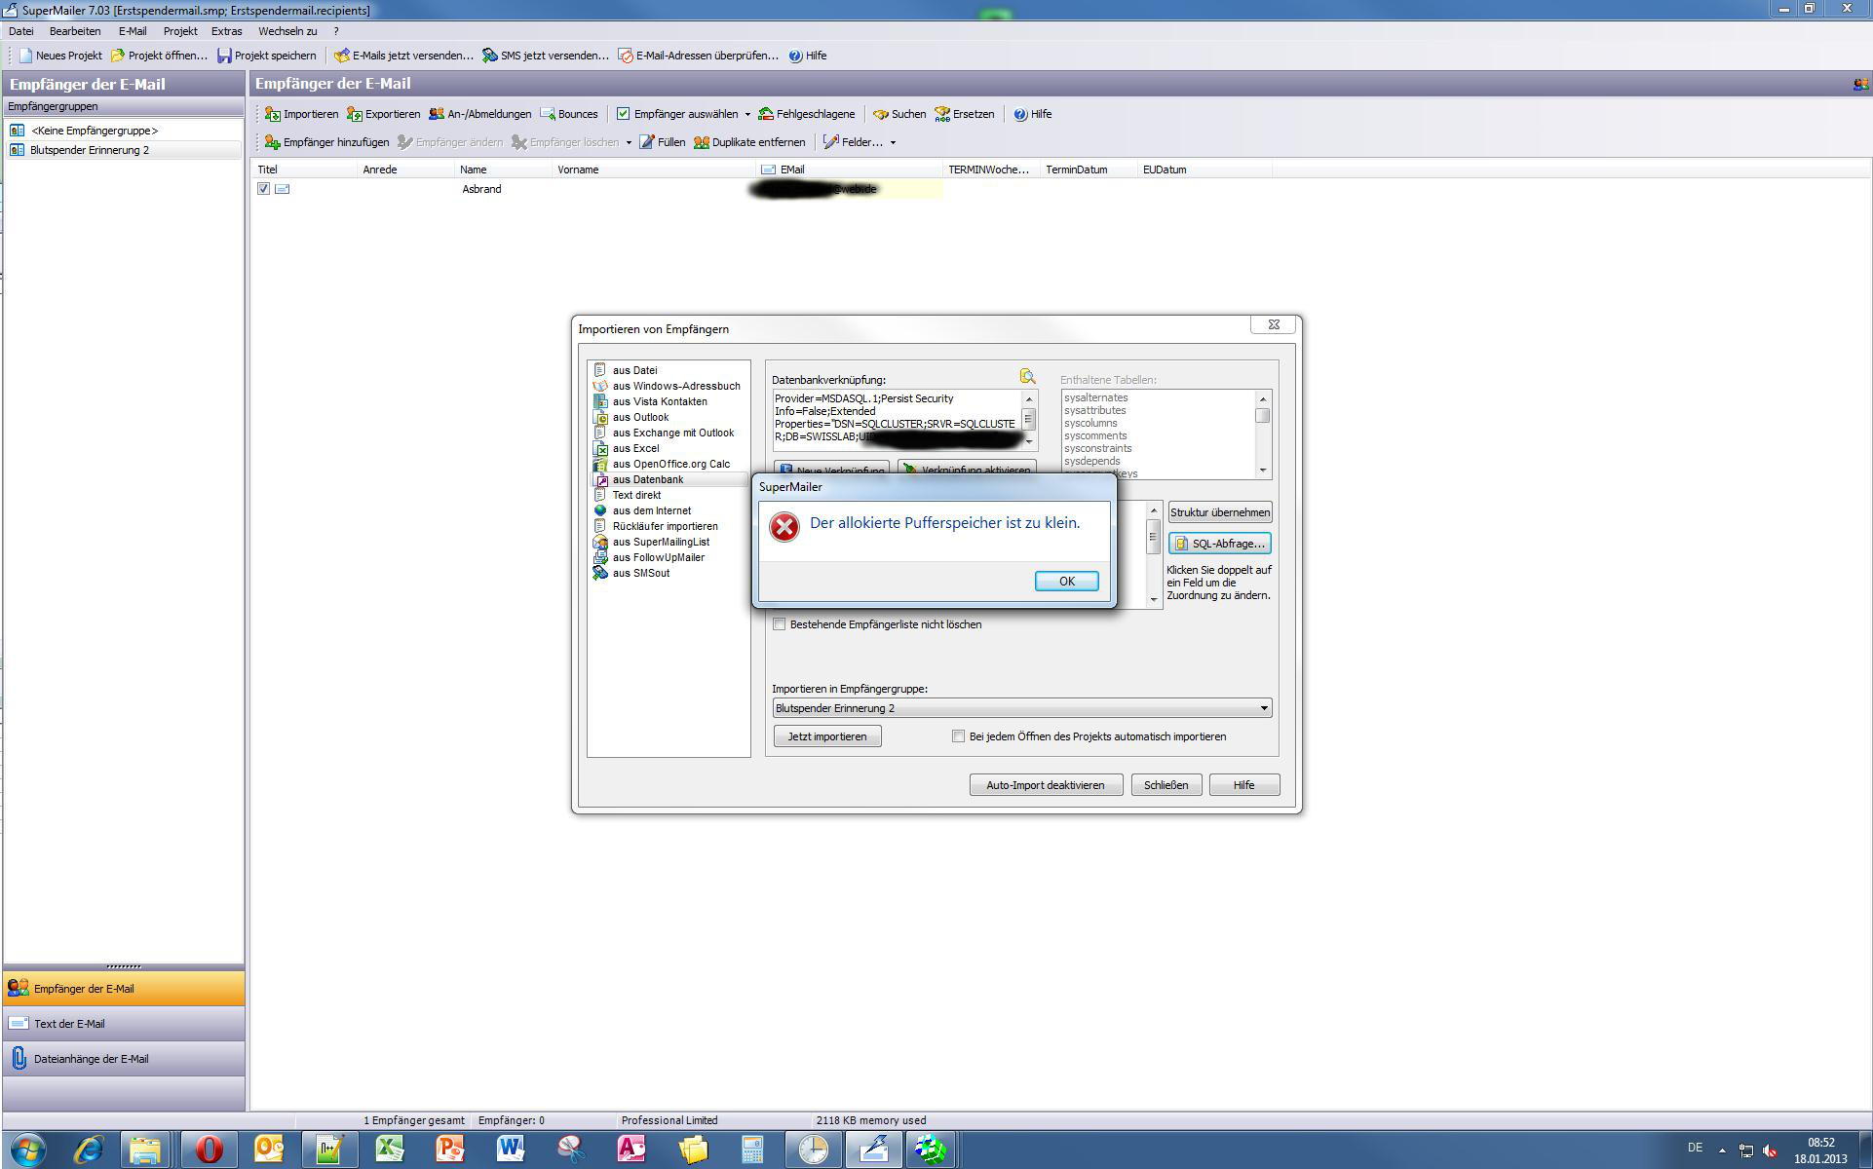Open the Datei menu
The image size is (1873, 1169).
pos(20,31)
